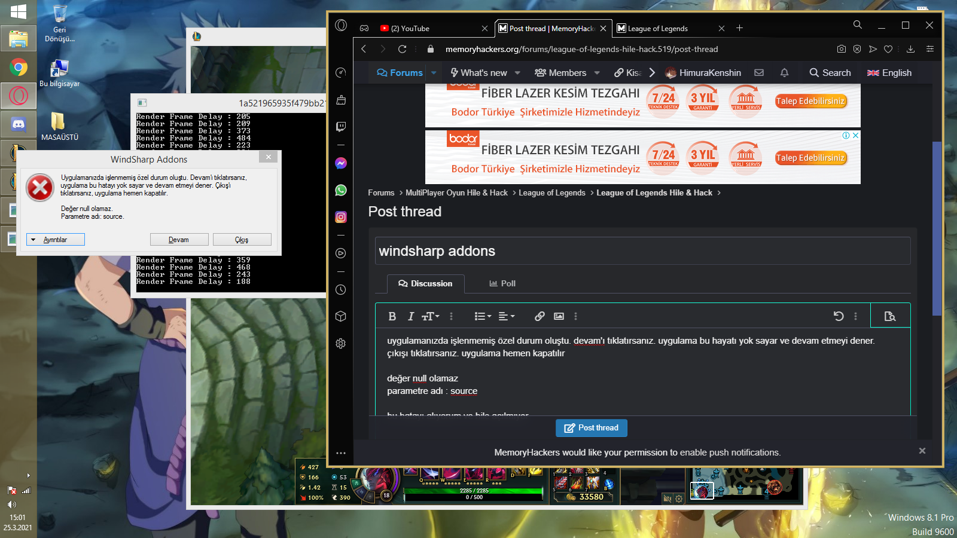Take a snapshot with the camera icon

[x=842, y=49]
